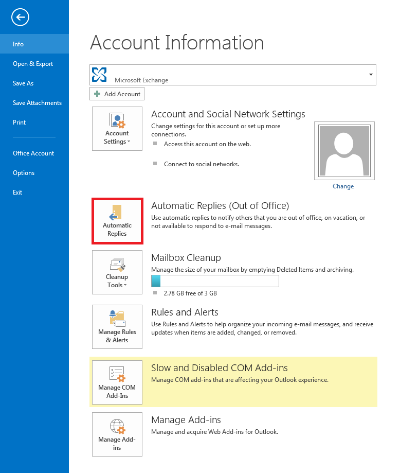Click the green plus on Add Account
The height and width of the screenshot is (473, 400).
pos(98,94)
